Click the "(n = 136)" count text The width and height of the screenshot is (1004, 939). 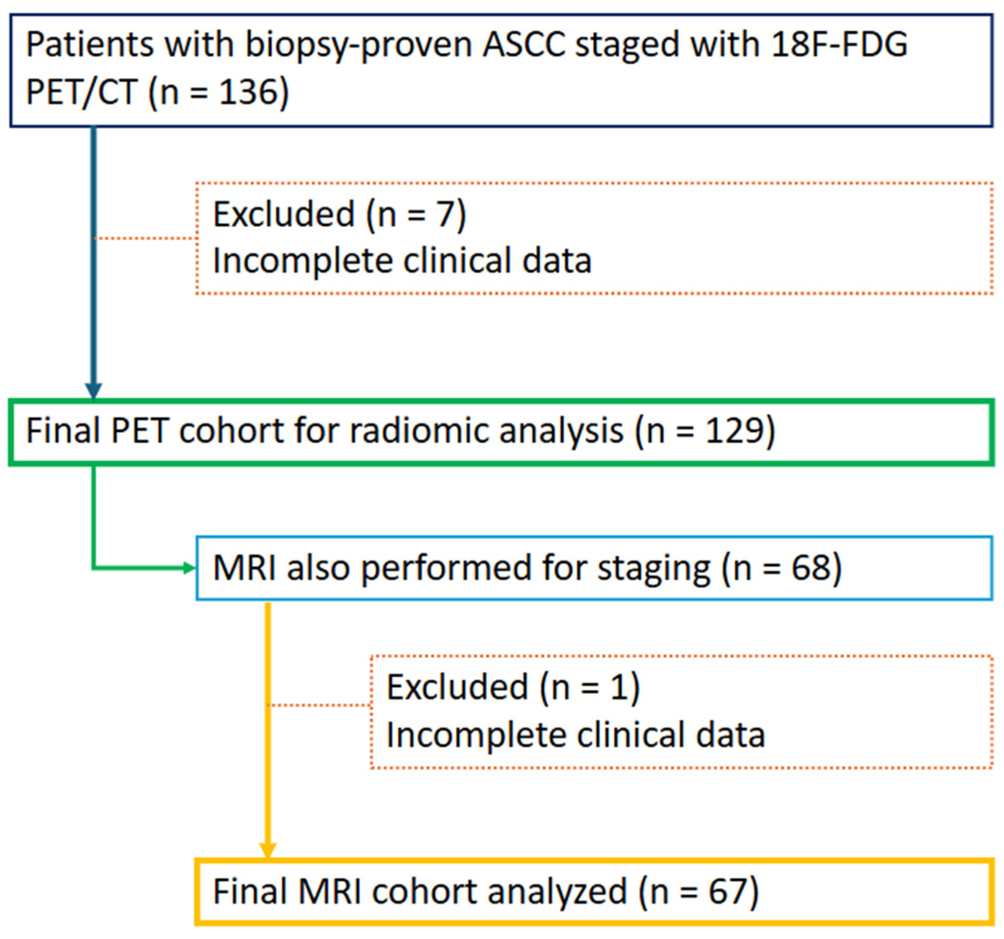[x=218, y=92]
